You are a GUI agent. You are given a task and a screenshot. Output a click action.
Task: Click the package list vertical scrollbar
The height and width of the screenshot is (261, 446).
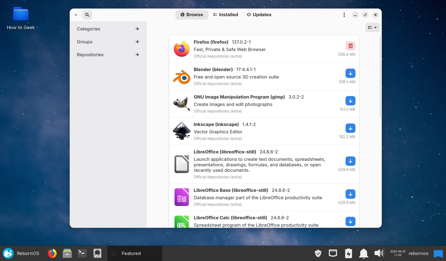380,77
